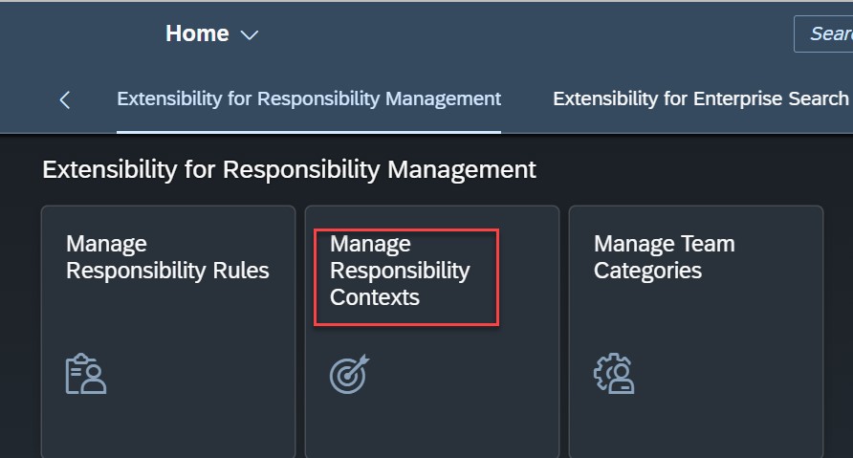This screenshot has width=853, height=458.
Task: Focus the Search input field
Action: pos(823,33)
